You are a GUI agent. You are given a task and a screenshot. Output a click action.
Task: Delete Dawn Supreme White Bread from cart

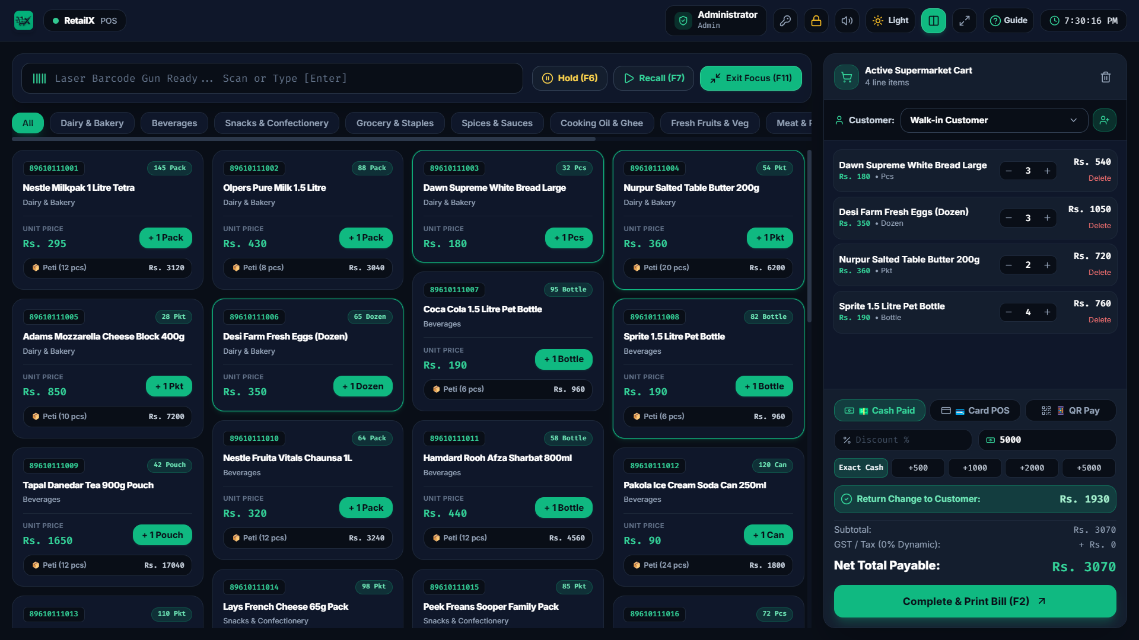point(1100,178)
